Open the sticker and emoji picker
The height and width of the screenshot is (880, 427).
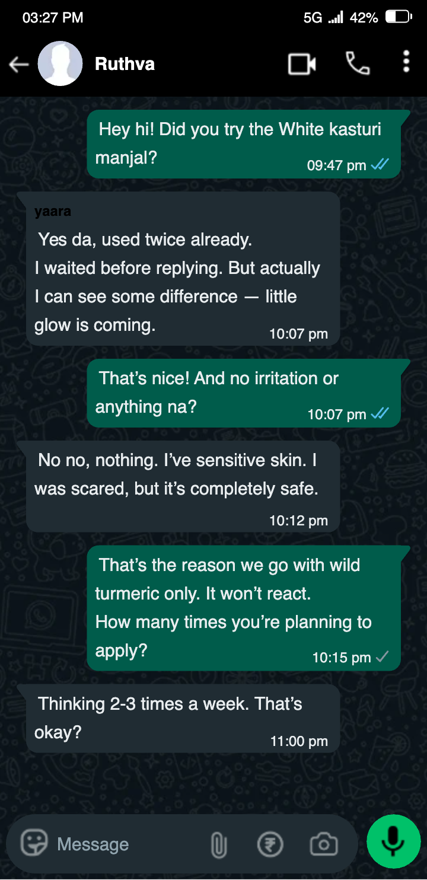(x=34, y=843)
